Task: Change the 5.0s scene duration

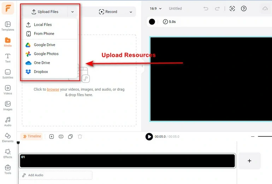Action: click(169, 22)
